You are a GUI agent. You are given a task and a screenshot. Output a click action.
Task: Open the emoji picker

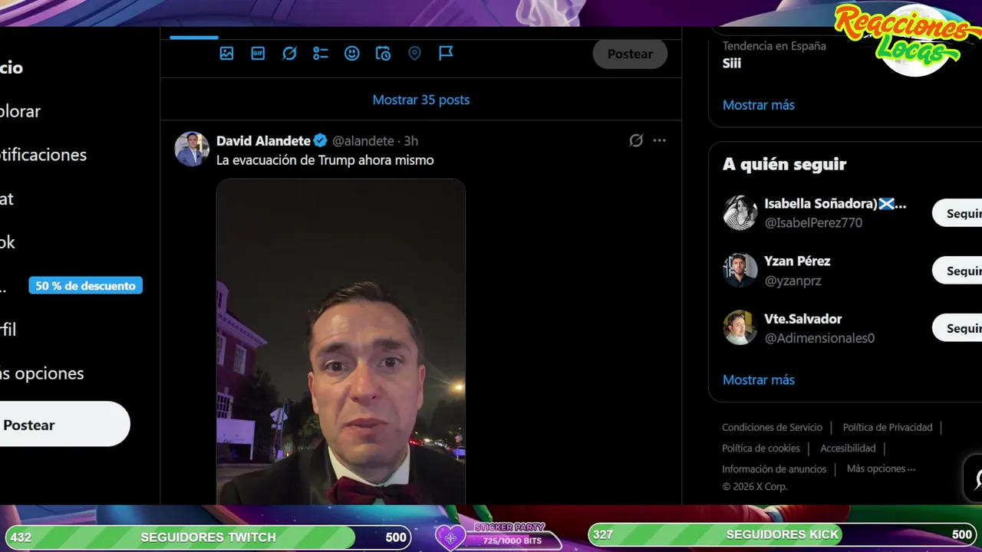point(351,54)
